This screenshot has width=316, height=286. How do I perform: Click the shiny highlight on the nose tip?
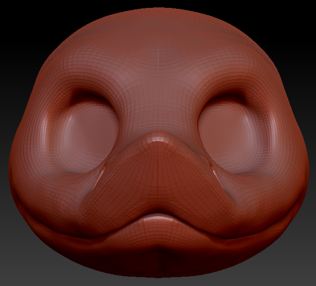pos(157,140)
